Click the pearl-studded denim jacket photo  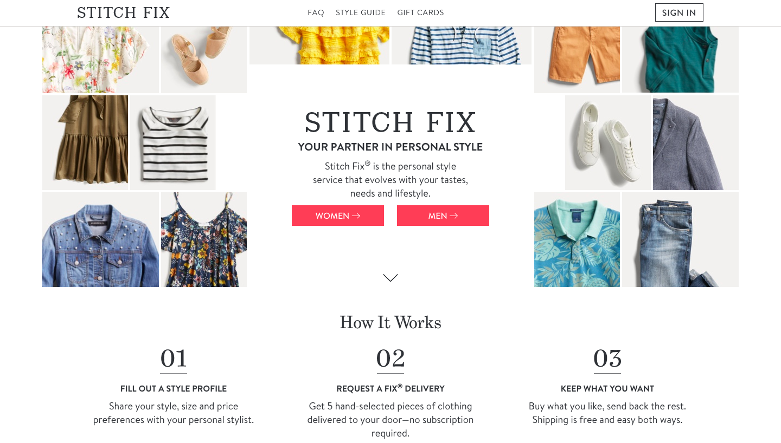[x=100, y=239]
